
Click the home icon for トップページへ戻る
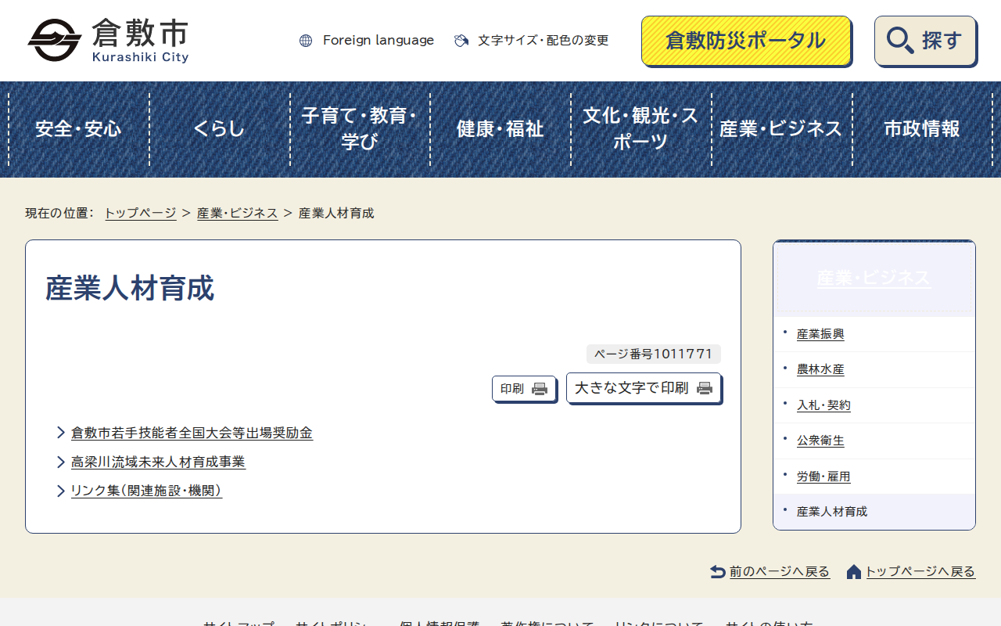coord(854,572)
